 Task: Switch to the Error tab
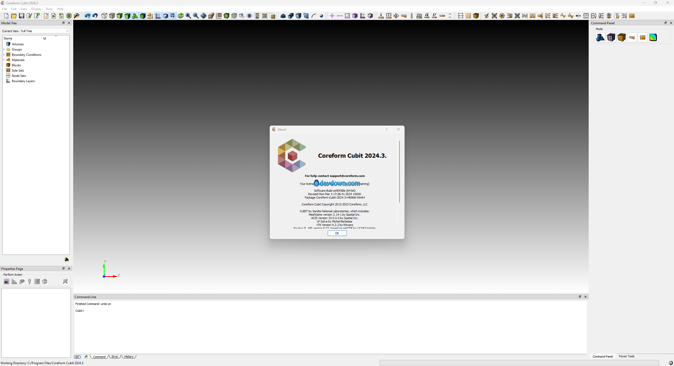pos(115,357)
